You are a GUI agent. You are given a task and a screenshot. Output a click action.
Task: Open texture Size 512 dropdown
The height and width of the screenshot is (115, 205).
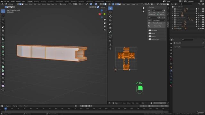(x=158, y=10)
